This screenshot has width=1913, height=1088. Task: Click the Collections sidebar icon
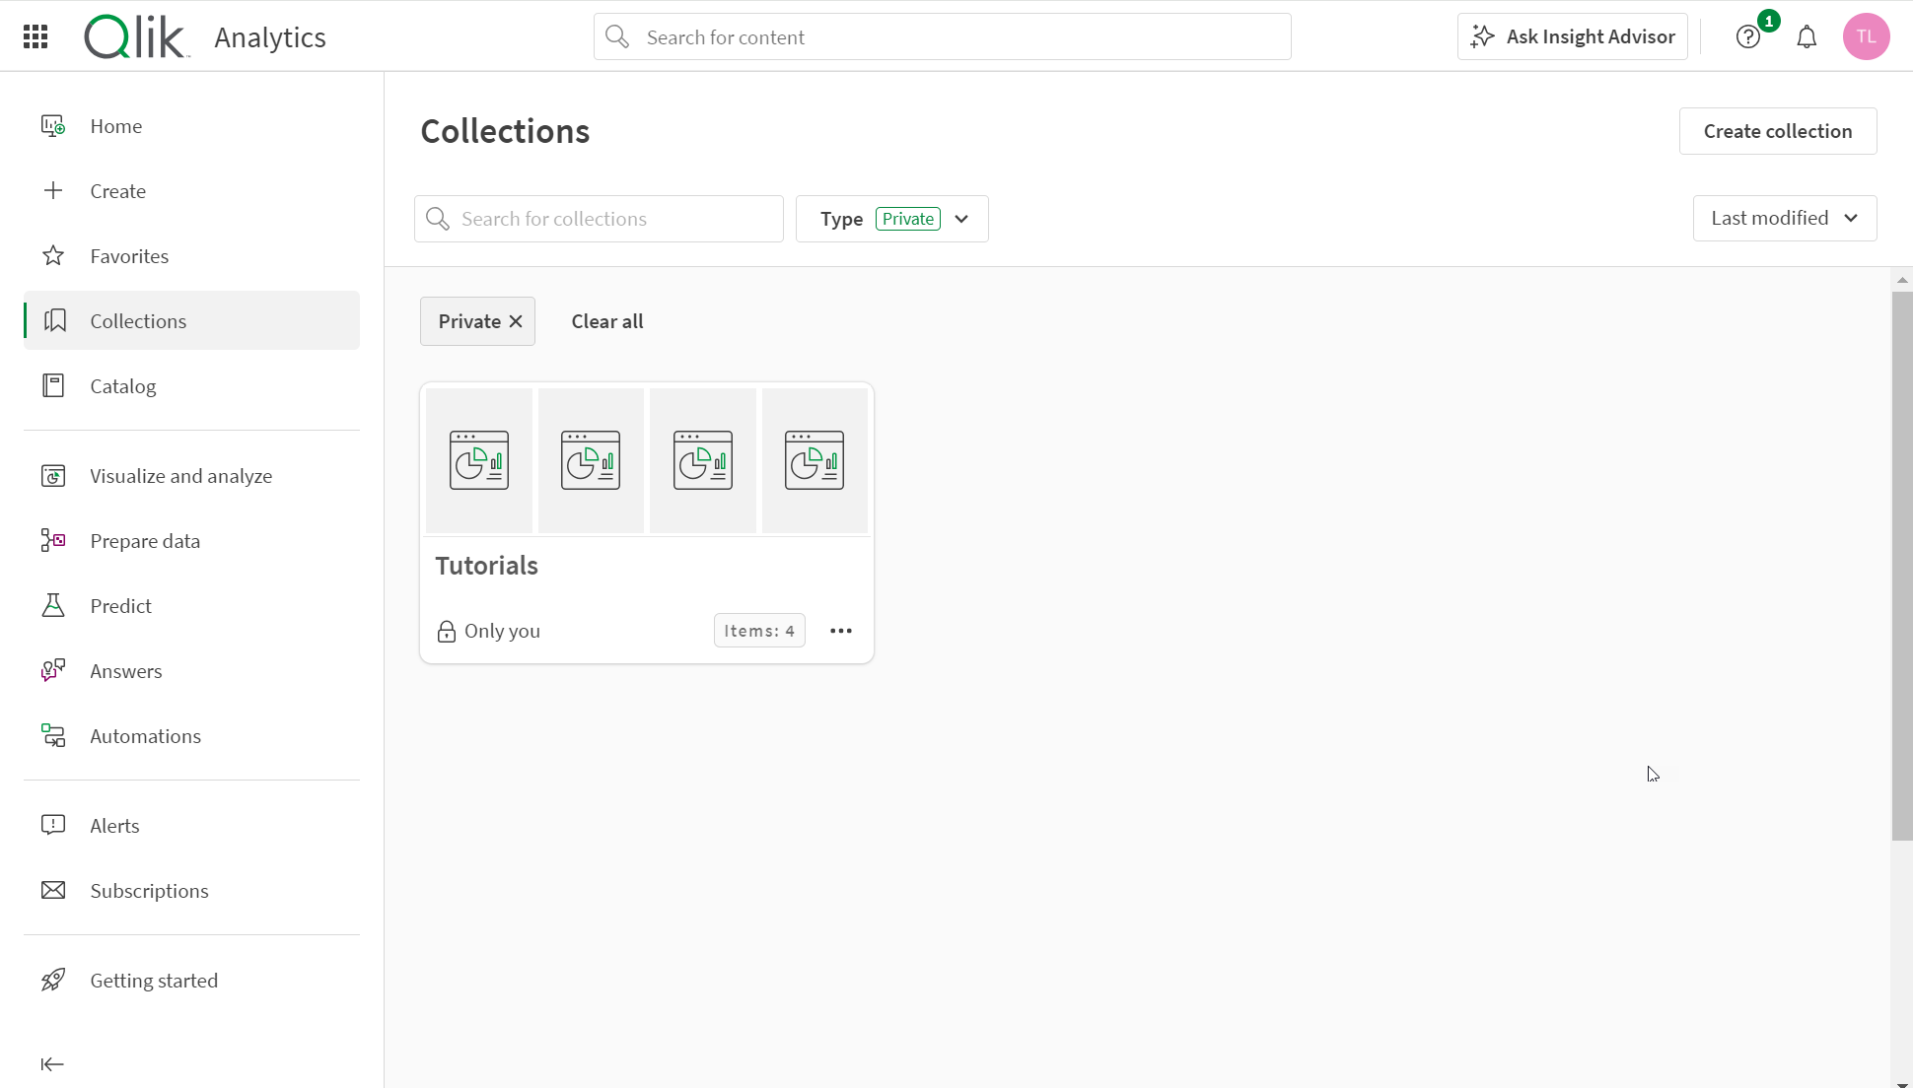pyautogui.click(x=54, y=320)
